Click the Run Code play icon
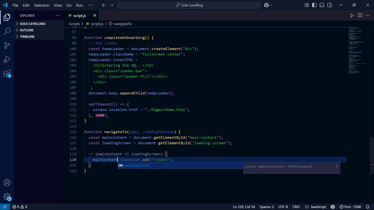 coord(352,16)
